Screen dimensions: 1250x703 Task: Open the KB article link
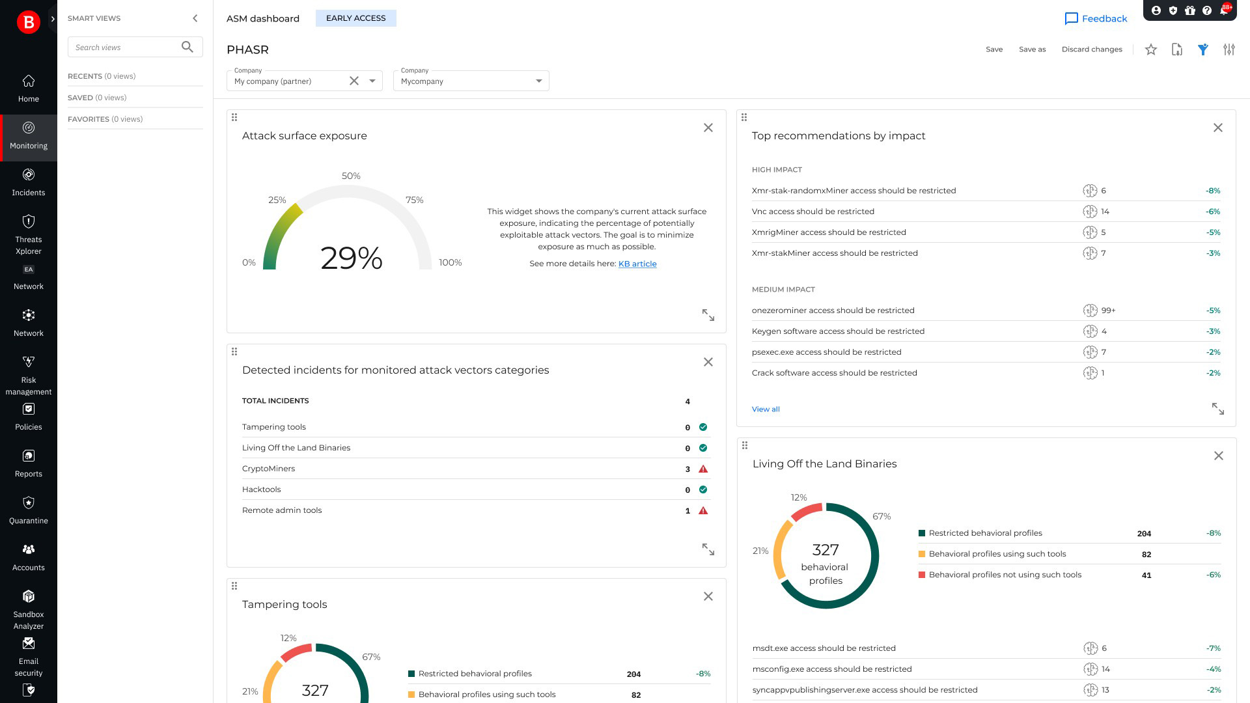637,264
